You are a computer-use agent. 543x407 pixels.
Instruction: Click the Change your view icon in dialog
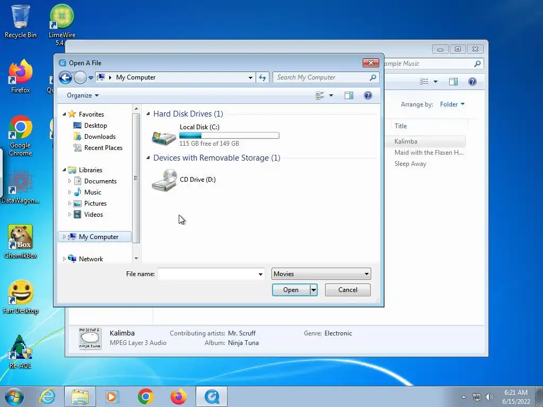pos(320,95)
